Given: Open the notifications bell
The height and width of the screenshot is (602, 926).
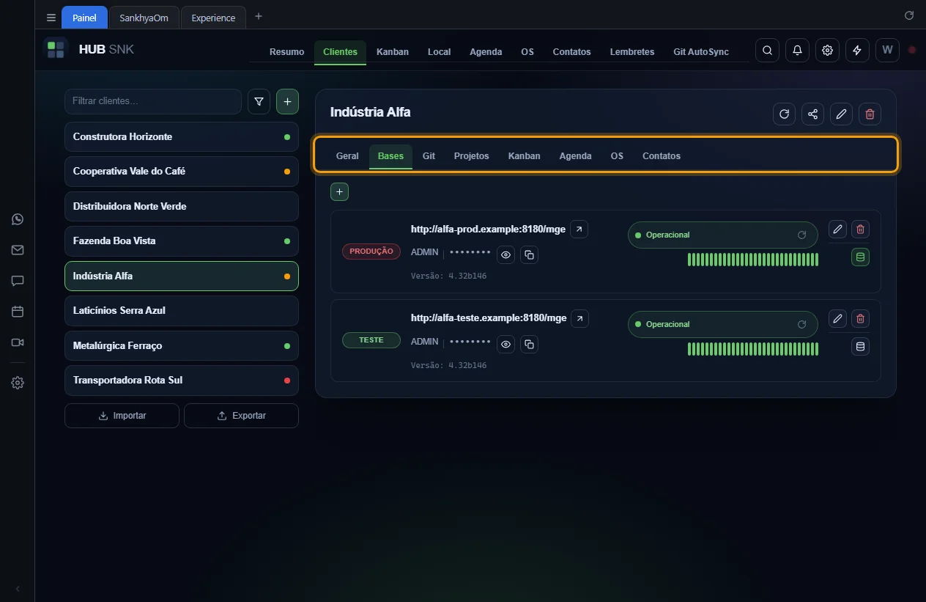Looking at the screenshot, I should (797, 51).
